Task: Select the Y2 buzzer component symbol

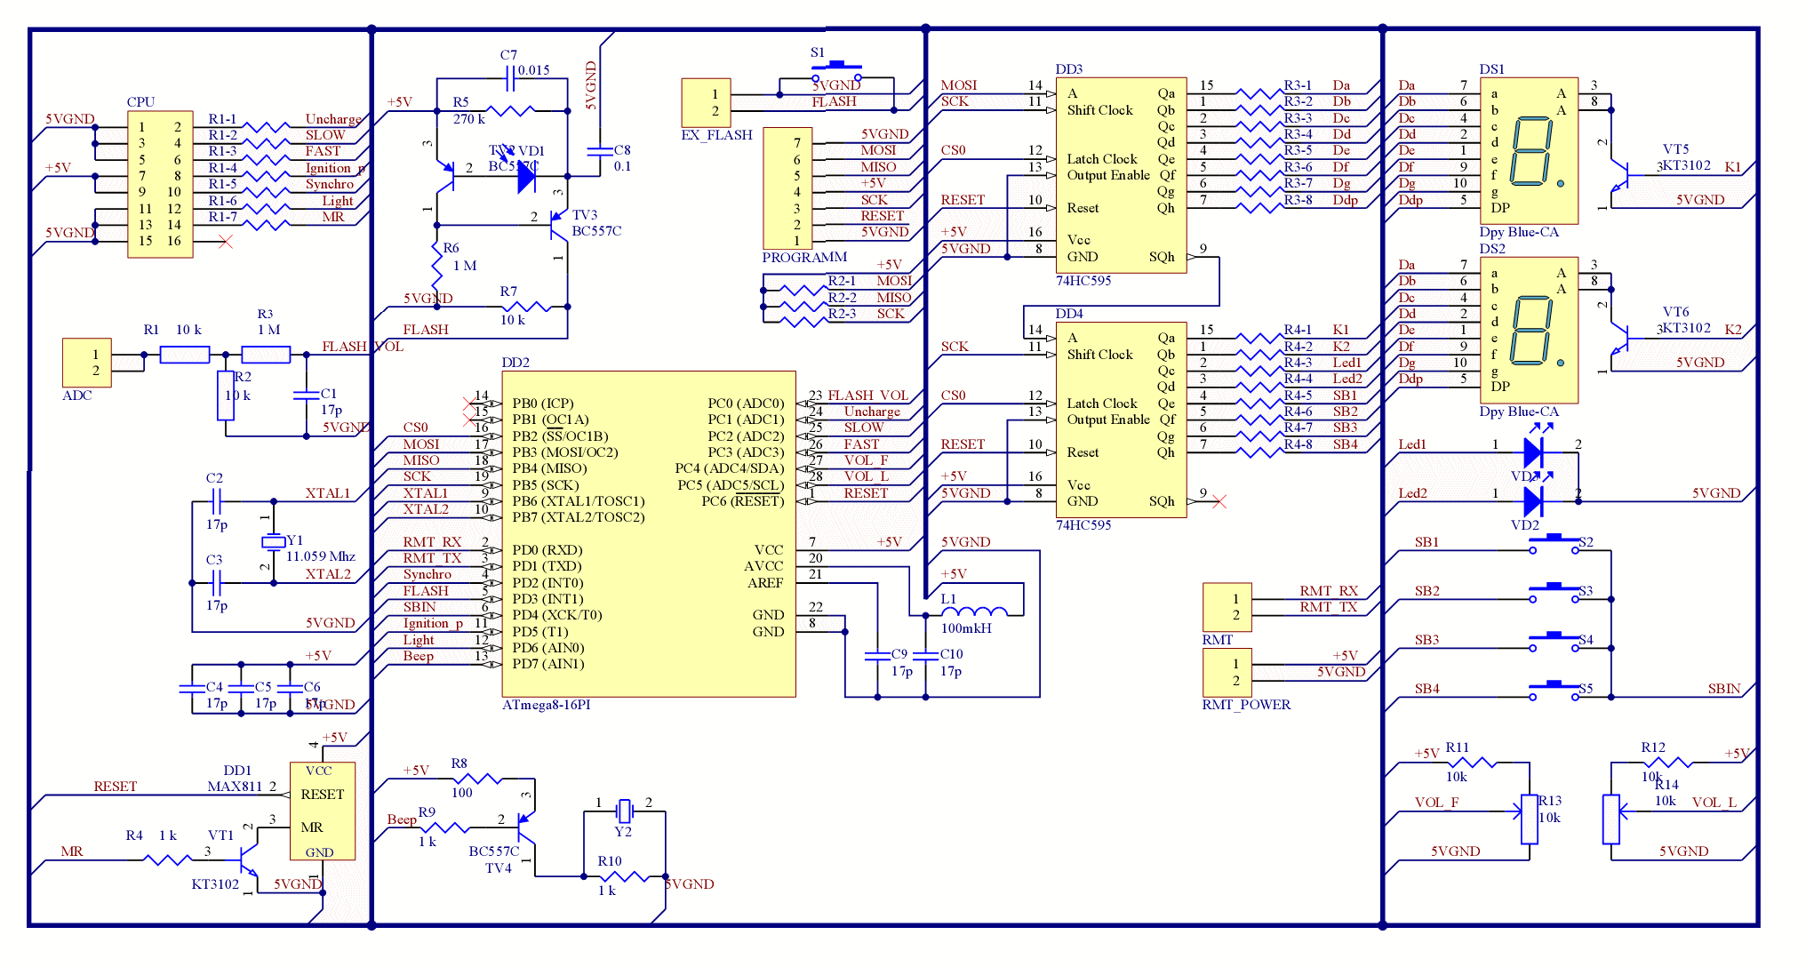Action: (624, 811)
